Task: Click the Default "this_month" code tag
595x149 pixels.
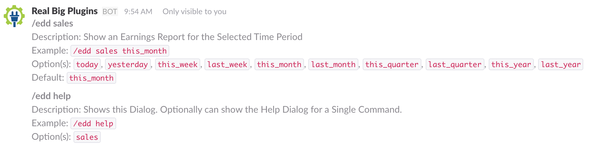Action: click(x=91, y=78)
